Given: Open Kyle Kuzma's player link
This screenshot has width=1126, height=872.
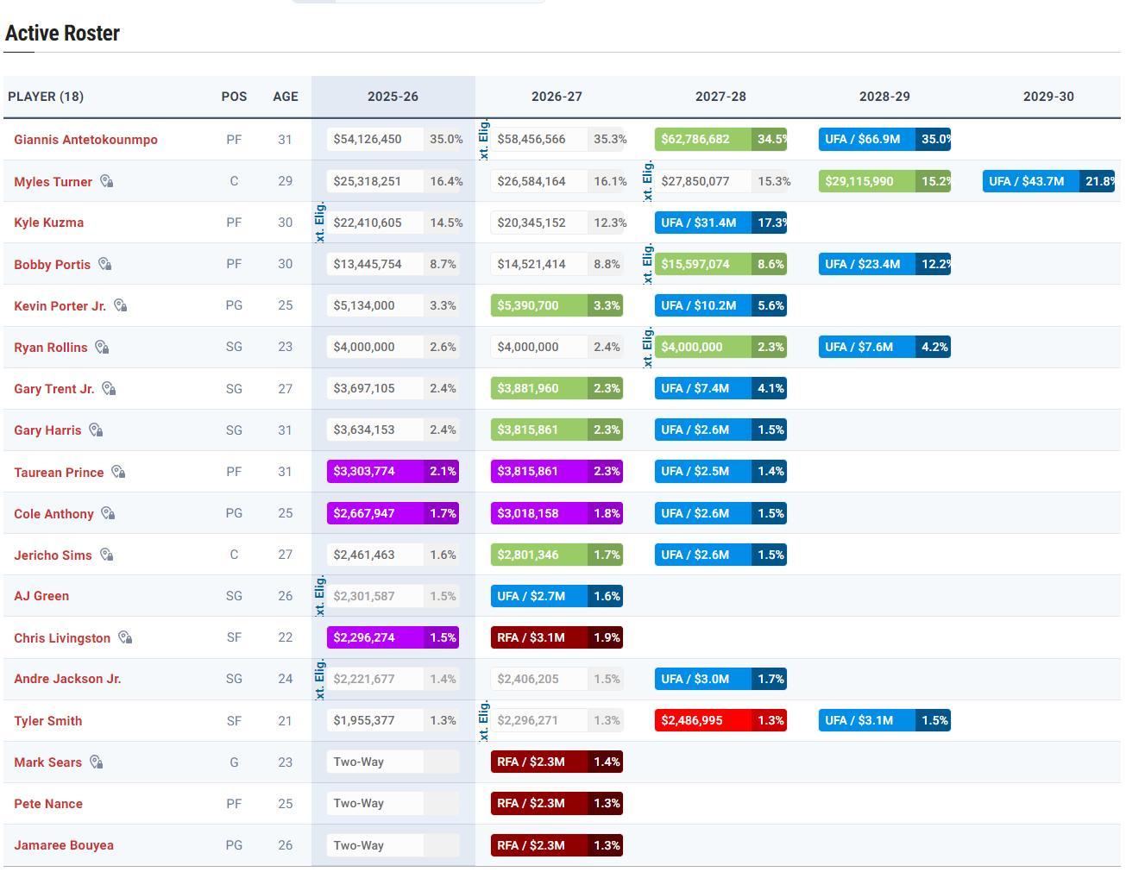Looking at the screenshot, I should tap(48, 223).
